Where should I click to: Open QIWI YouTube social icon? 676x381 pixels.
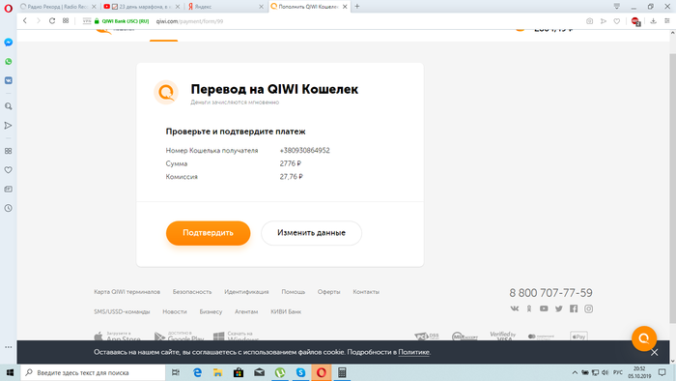544,308
